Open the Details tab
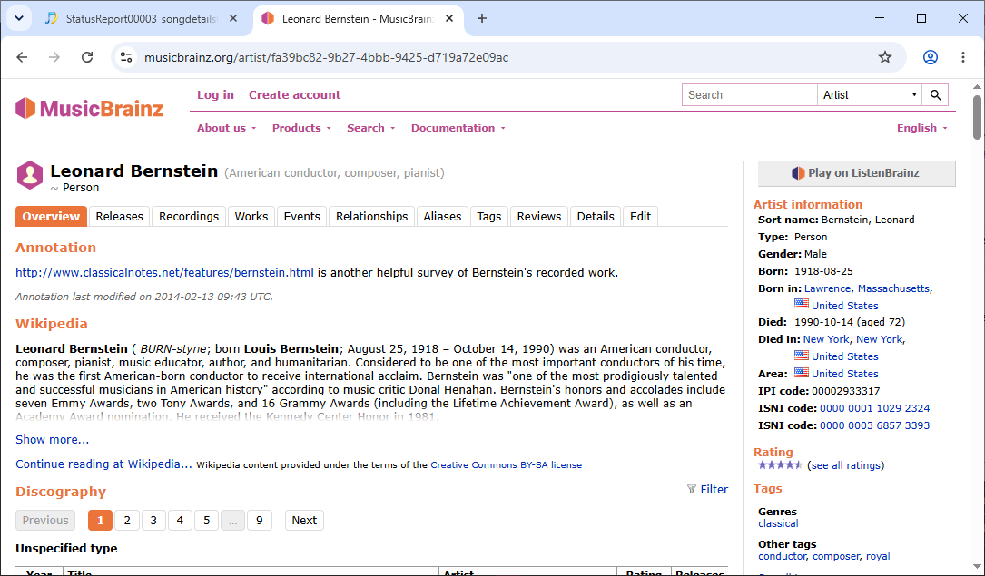 pyautogui.click(x=596, y=217)
